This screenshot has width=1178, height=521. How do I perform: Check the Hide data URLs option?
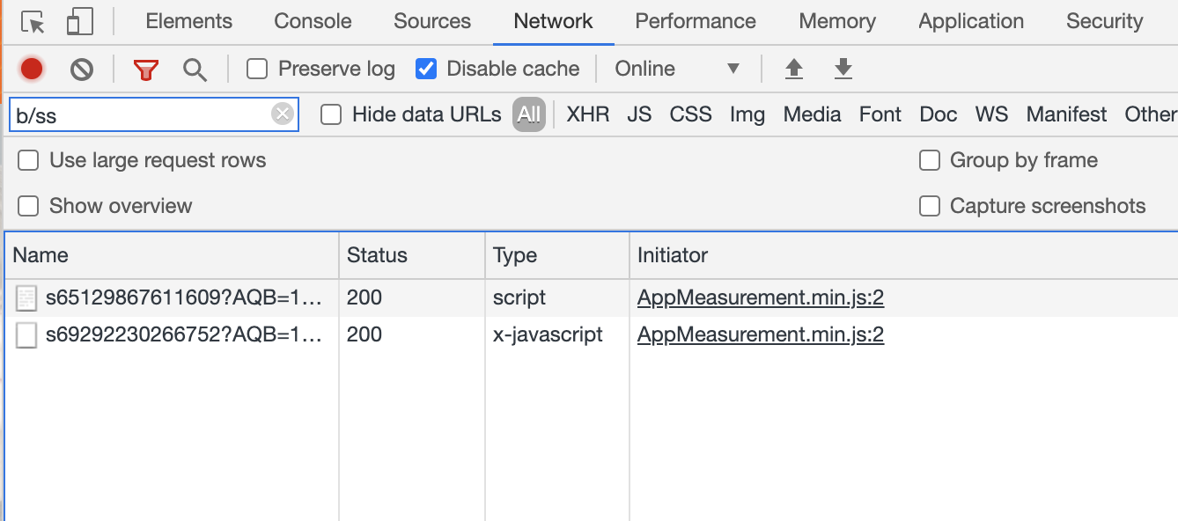pos(331,114)
